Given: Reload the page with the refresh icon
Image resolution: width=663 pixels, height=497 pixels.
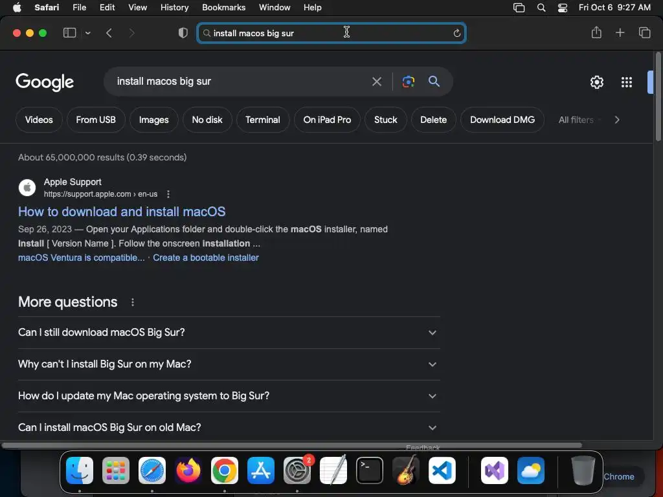Looking at the screenshot, I should coord(456,33).
